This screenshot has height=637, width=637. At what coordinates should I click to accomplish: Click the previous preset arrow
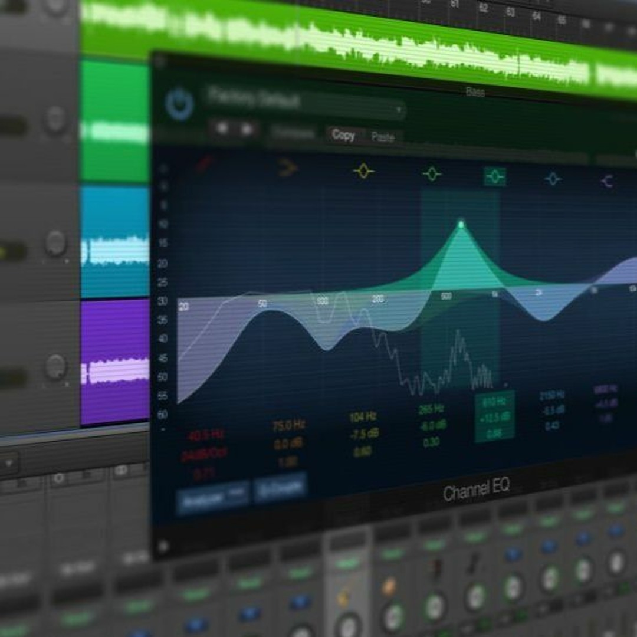tap(223, 129)
